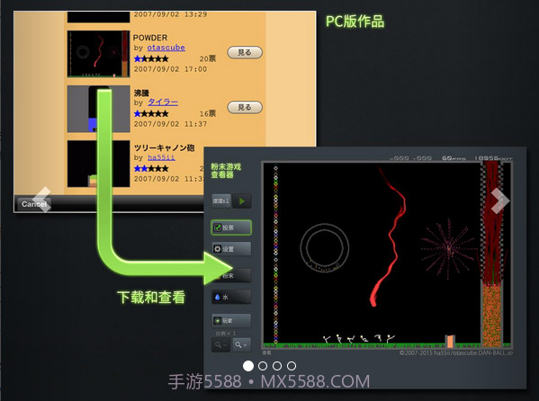Go to the first gallery page dot
Image resolution: width=539 pixels, height=401 pixels.
248,366
